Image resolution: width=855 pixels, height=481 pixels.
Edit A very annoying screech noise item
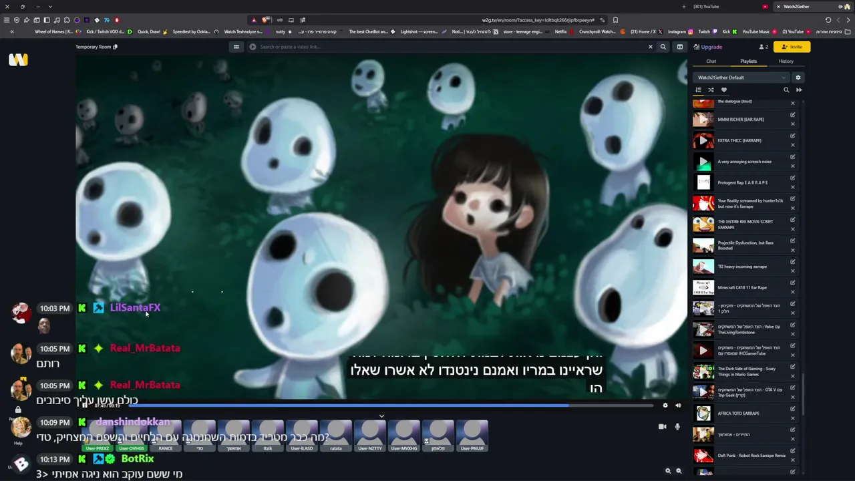tap(793, 157)
